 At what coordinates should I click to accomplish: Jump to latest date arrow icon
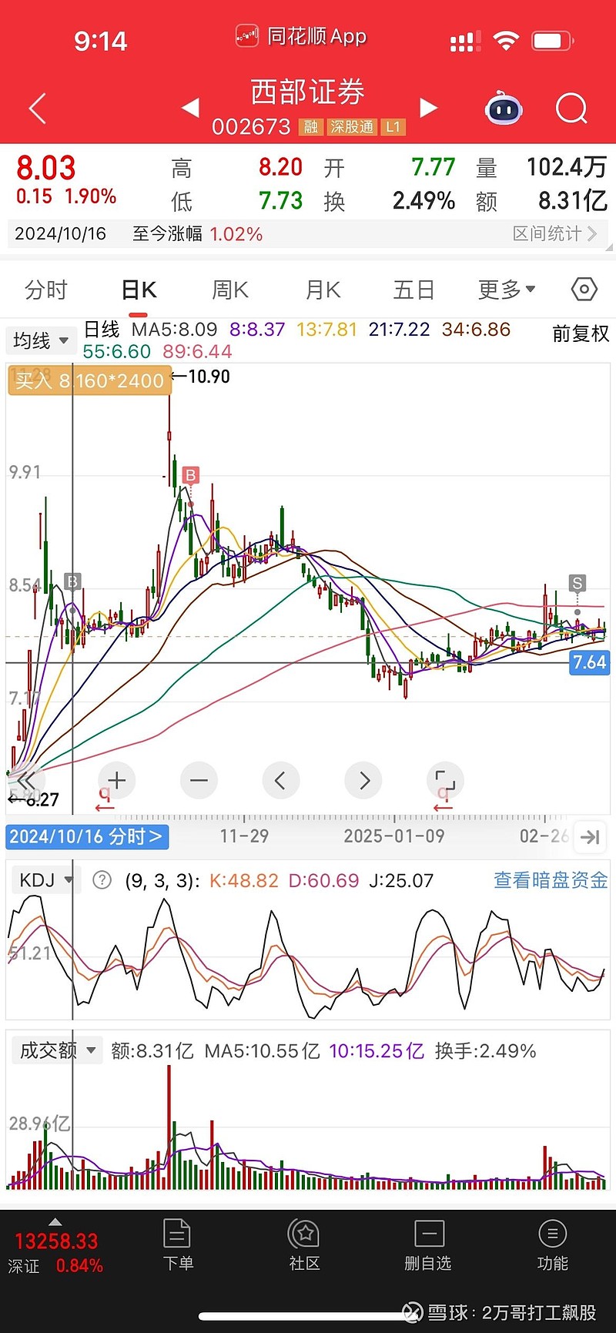click(x=591, y=837)
